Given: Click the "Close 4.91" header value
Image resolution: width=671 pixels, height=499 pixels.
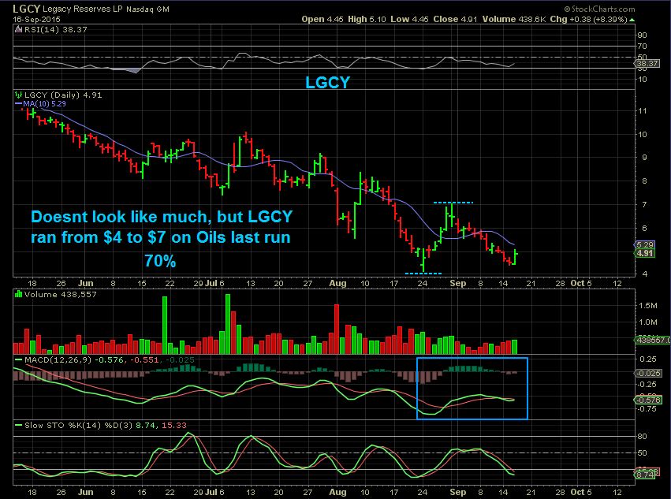Looking at the screenshot, I should (x=455, y=19).
